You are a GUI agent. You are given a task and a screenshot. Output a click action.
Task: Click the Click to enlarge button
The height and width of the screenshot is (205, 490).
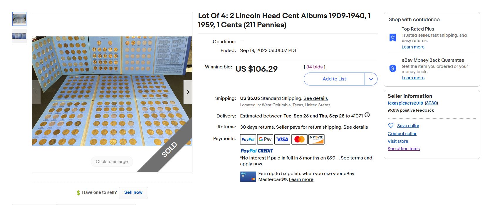(112, 162)
